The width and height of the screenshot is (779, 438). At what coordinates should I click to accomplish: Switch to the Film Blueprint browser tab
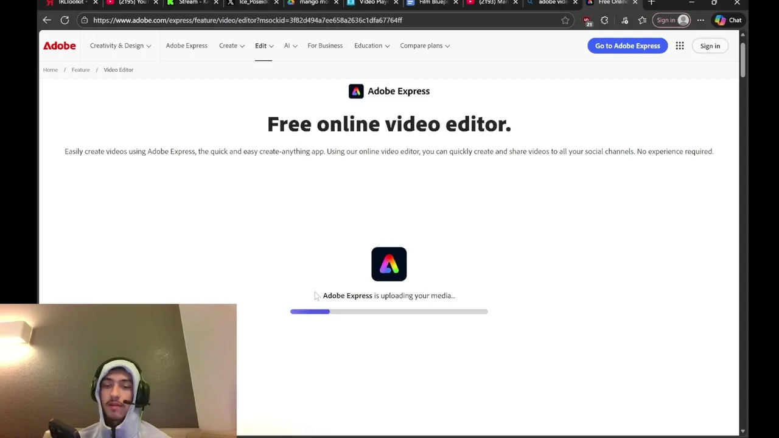(433, 2)
